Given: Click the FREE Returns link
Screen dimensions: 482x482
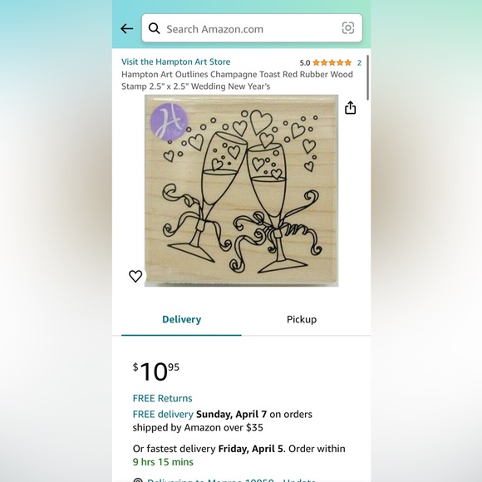Looking at the screenshot, I should click(x=162, y=398).
